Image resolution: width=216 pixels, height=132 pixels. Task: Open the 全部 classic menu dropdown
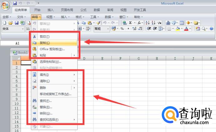(x=7, y=17)
